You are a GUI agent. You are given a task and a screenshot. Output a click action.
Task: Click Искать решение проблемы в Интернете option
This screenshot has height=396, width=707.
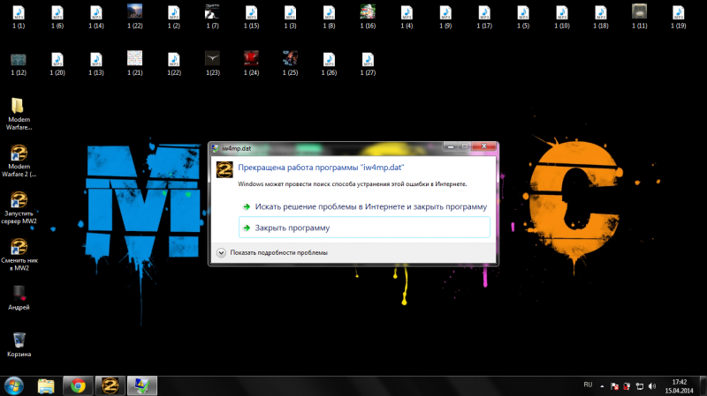tap(364, 206)
